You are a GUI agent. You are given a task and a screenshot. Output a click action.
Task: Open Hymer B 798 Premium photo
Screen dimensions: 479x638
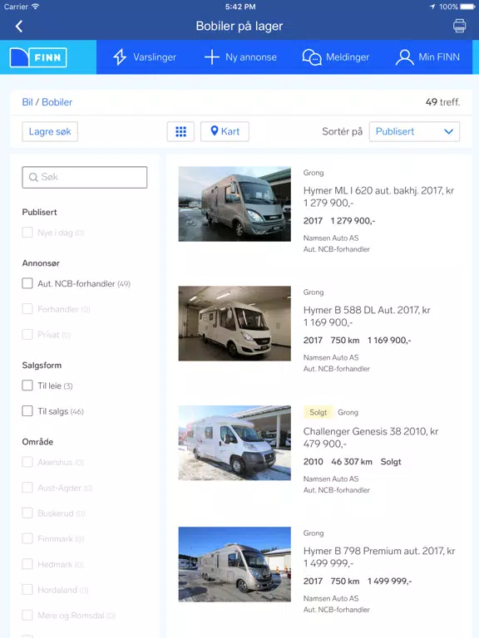point(235,564)
